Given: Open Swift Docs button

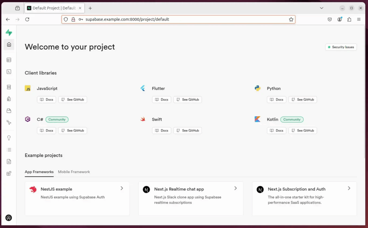Looking at the screenshot, I should point(161,131).
